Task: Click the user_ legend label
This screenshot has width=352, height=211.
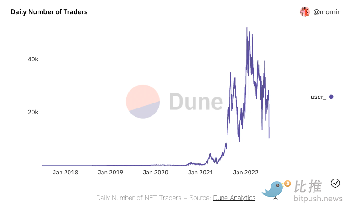Action: coord(318,97)
